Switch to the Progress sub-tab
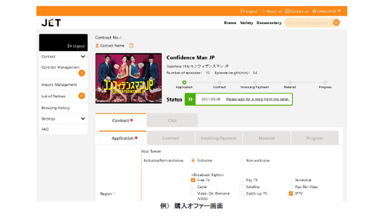386x217 pixels. [314, 138]
